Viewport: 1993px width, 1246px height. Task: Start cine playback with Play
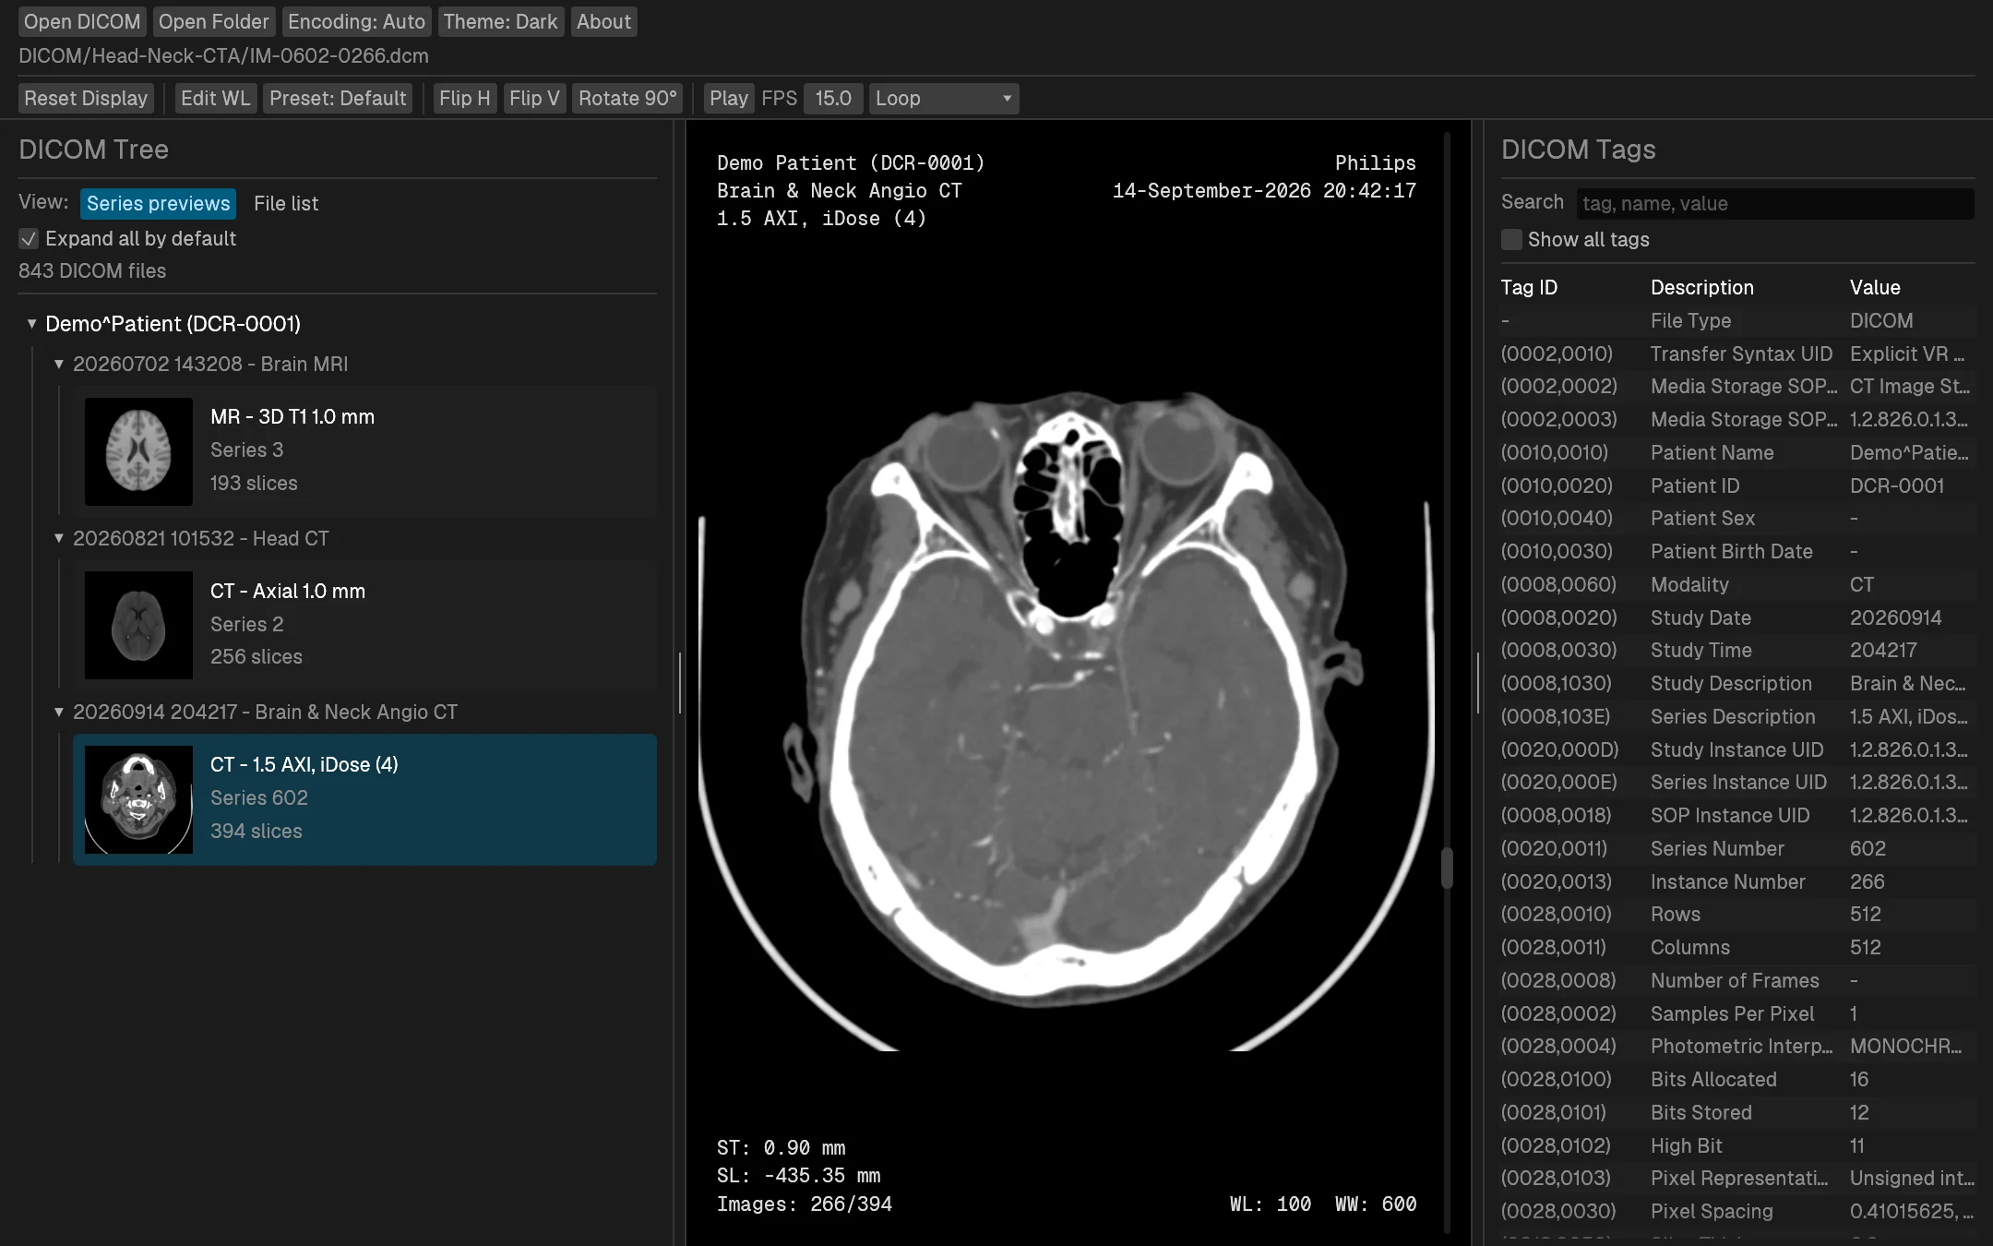728,98
